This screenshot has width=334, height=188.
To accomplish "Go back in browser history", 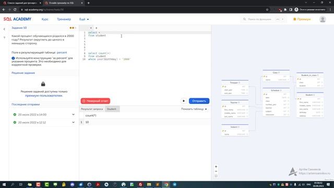I will [4, 9].
